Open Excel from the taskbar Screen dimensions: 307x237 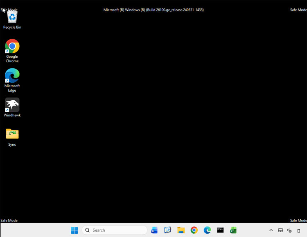[x=233, y=230]
